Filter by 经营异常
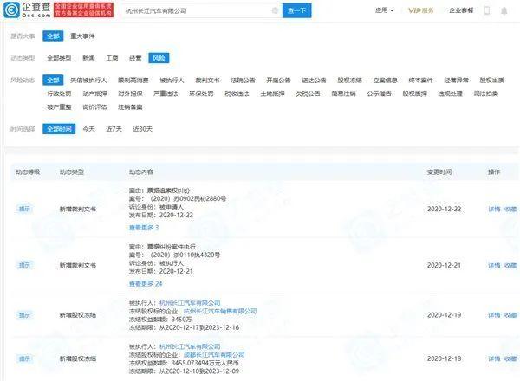520x381 pixels. pos(457,81)
